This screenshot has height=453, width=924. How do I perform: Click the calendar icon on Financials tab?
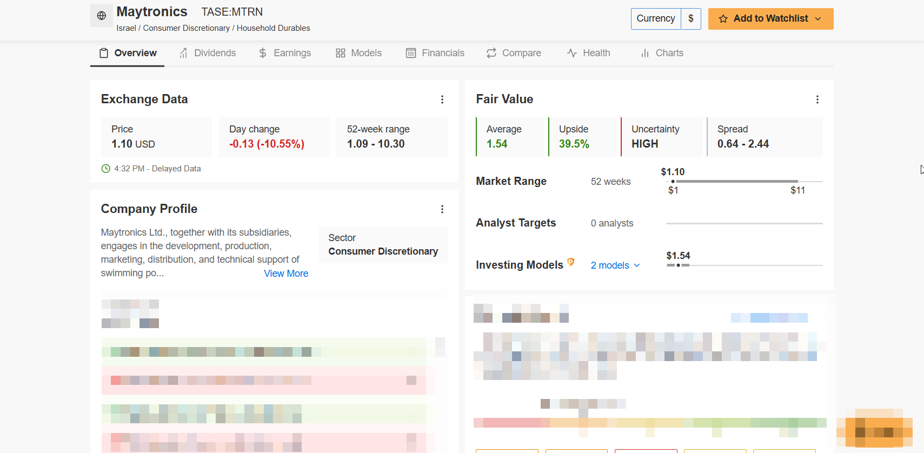coord(411,53)
